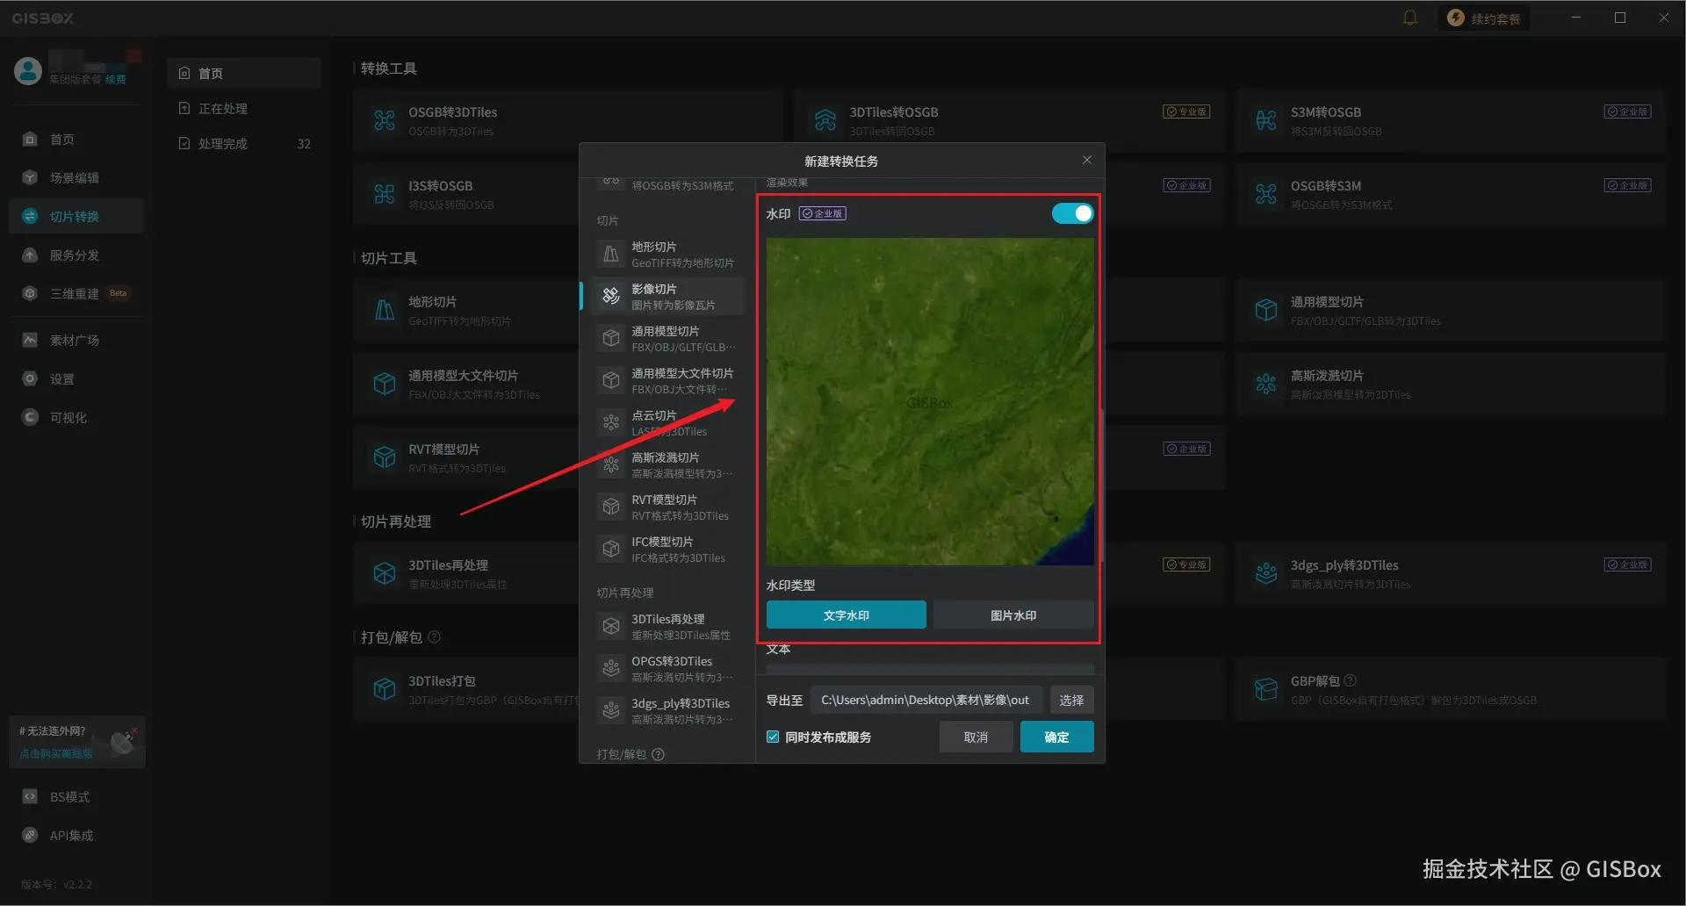
Task: Click 选择 to pick an export folder
Action: [1071, 701]
